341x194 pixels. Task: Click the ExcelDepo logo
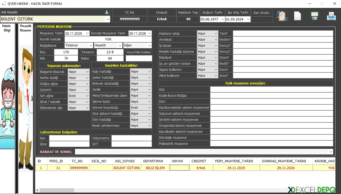tap(311, 190)
